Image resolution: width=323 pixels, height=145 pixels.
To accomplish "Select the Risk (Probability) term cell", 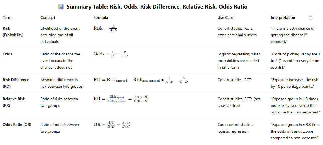I will point(13,32).
